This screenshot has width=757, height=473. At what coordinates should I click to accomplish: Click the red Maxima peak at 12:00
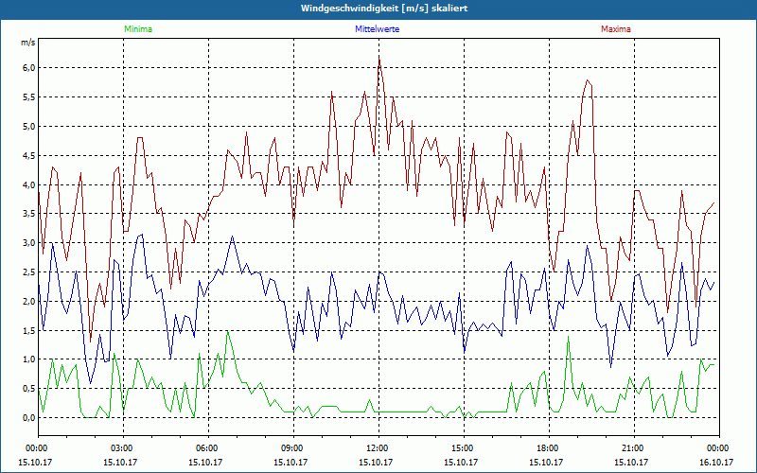point(379,59)
